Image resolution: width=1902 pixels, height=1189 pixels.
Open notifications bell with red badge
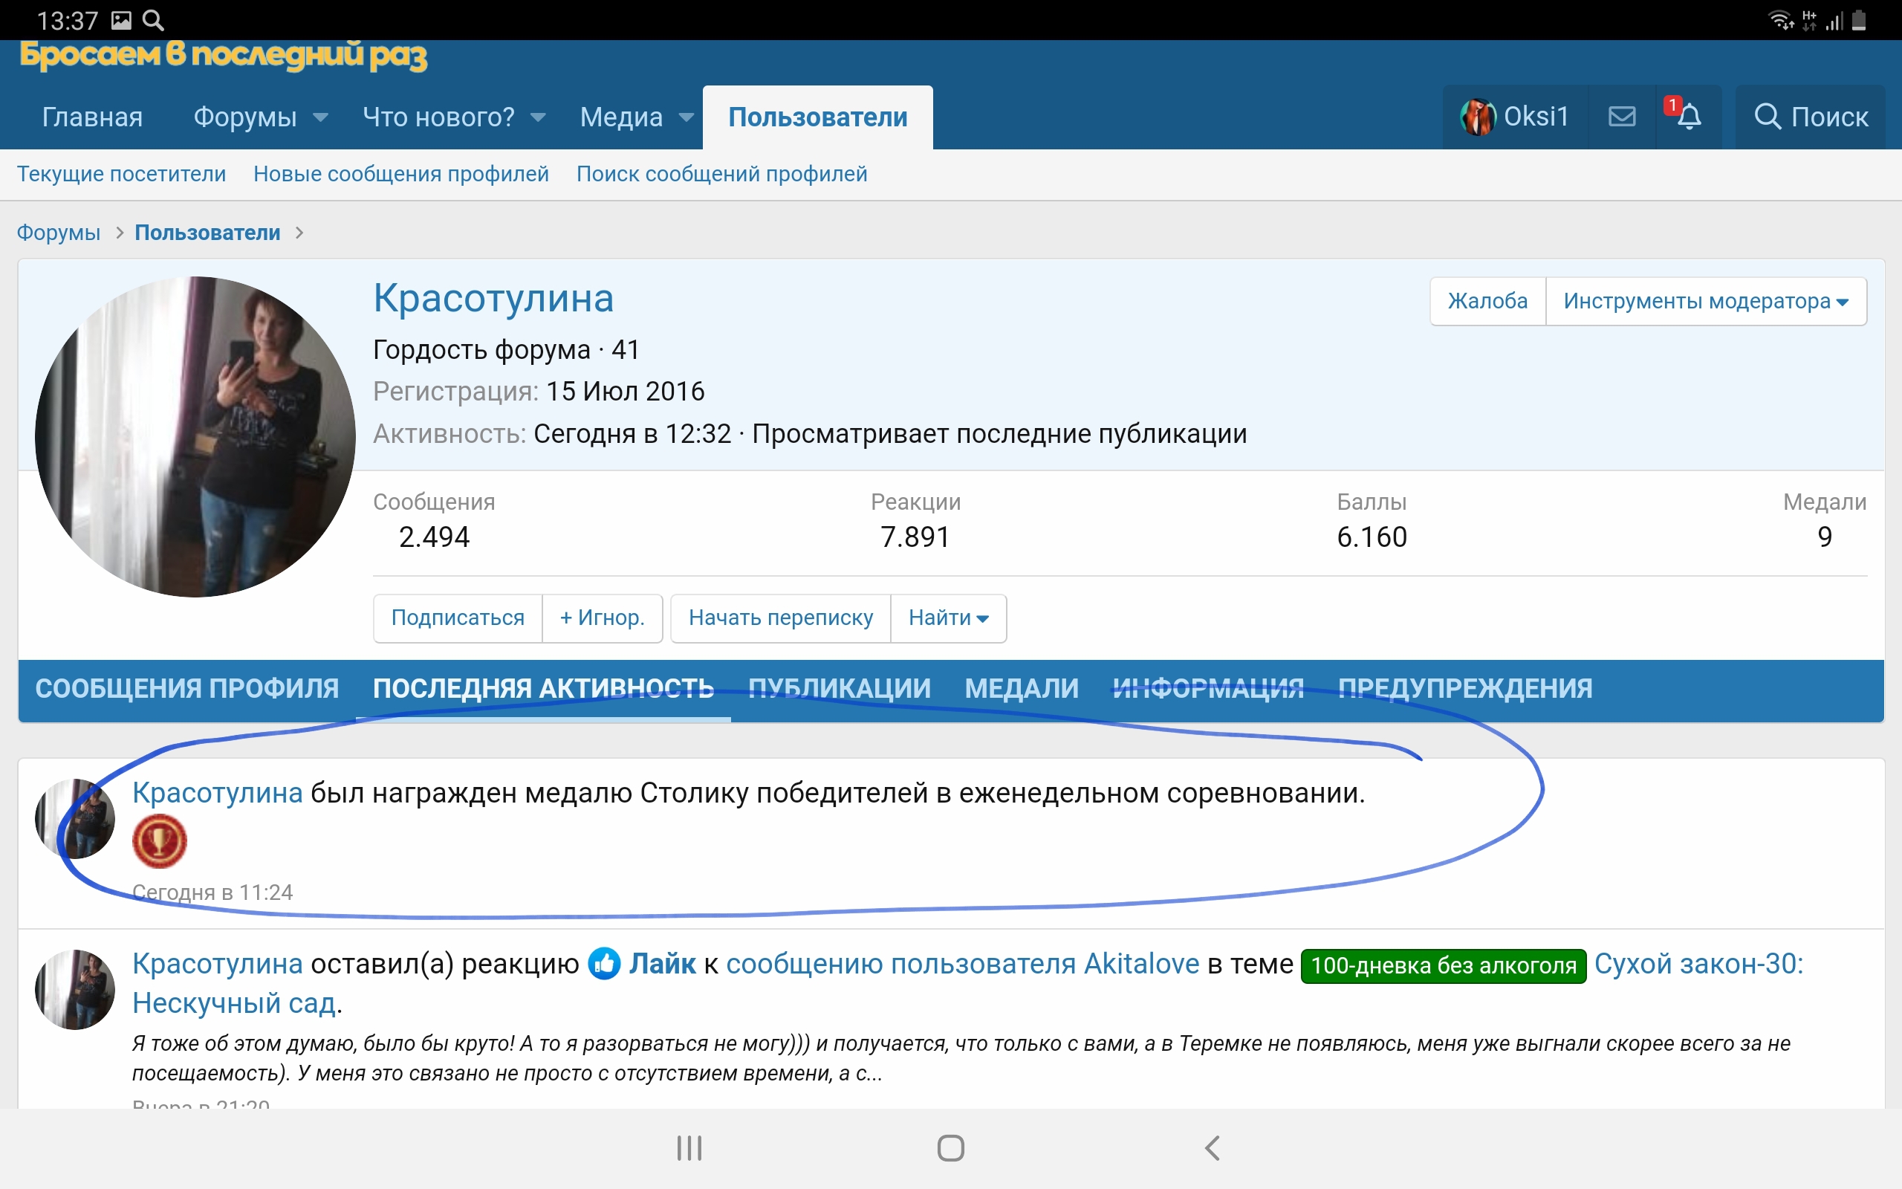click(x=1687, y=117)
